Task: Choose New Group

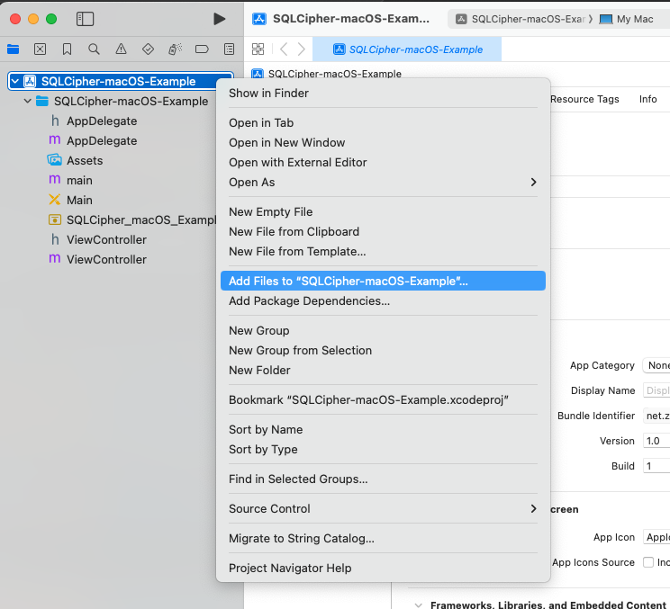Action: (x=383, y=331)
